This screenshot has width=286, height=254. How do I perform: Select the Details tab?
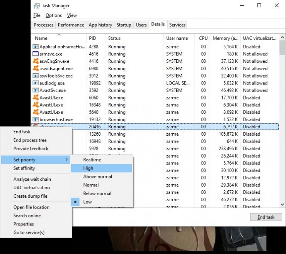[x=158, y=24]
